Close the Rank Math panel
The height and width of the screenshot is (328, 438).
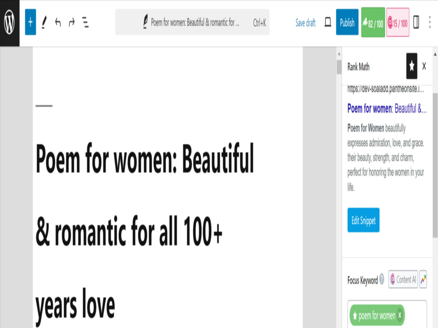424,66
